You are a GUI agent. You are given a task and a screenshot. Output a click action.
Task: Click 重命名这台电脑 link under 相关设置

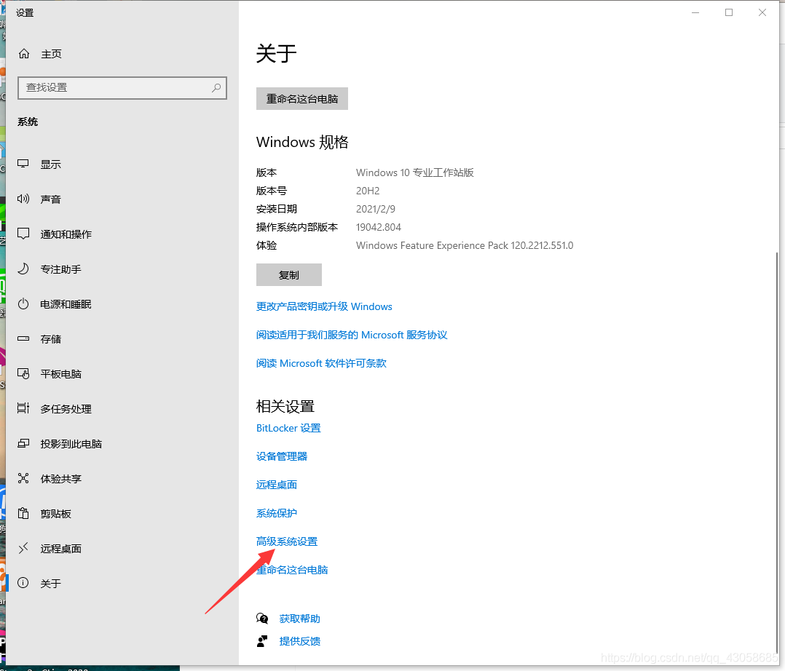[292, 570]
